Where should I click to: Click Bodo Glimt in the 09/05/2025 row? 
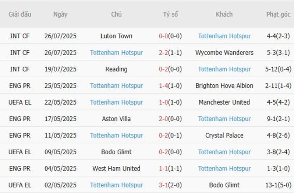click(x=116, y=152)
